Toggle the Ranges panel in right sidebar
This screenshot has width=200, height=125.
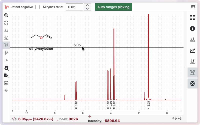click(x=192, y=72)
